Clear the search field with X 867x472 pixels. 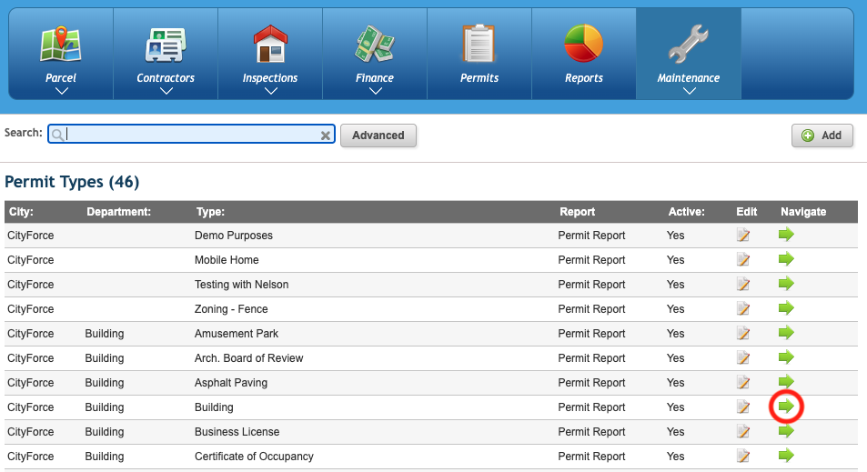click(326, 136)
